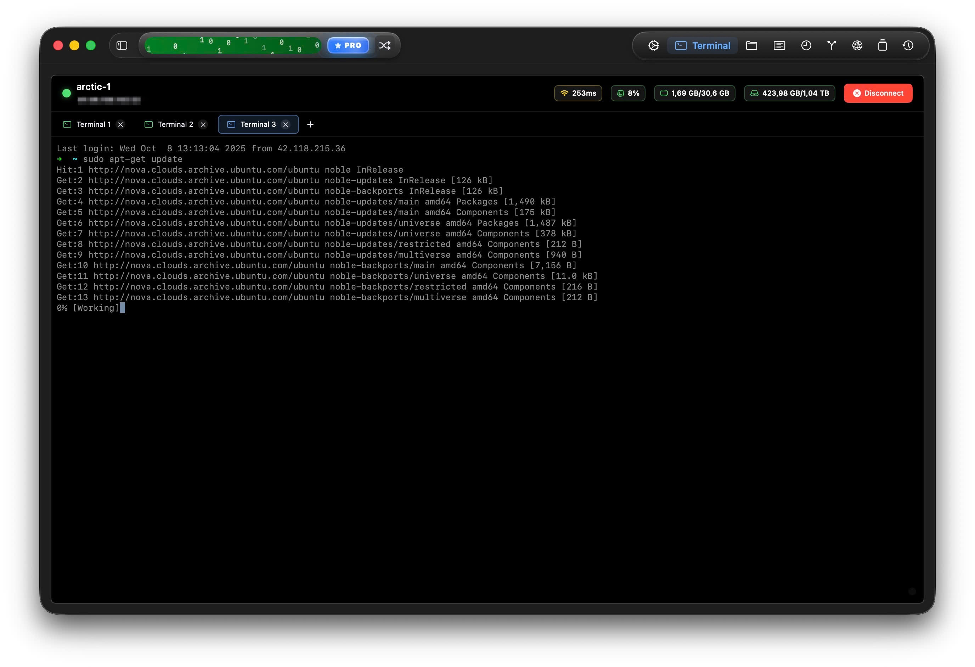Click the clock icon in toolbar
Viewport: 975px width, 667px height.
[x=806, y=45]
